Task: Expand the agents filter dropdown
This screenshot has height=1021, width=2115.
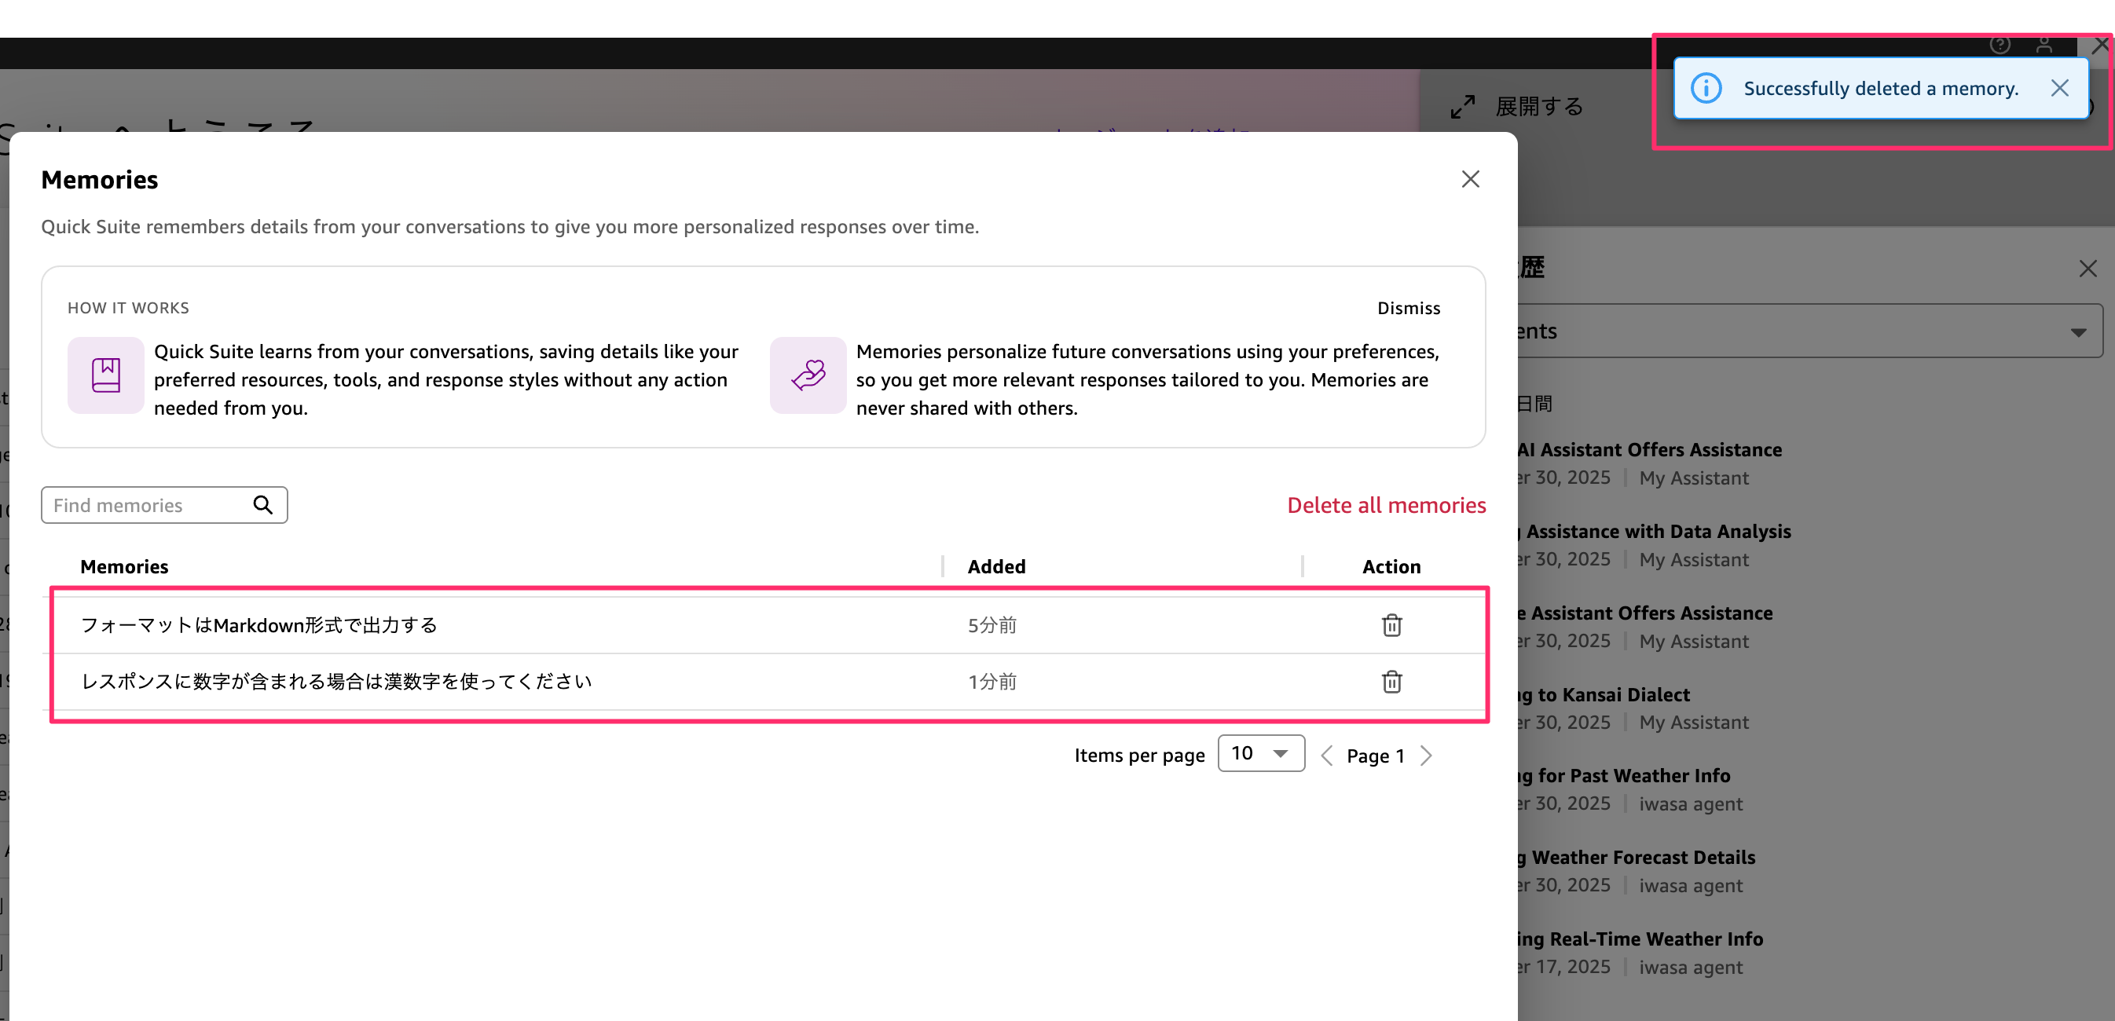Action: point(2077,331)
